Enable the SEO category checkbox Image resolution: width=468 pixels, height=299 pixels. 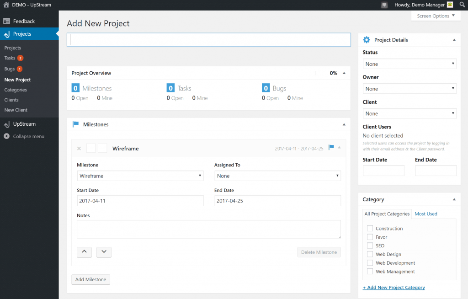370,246
